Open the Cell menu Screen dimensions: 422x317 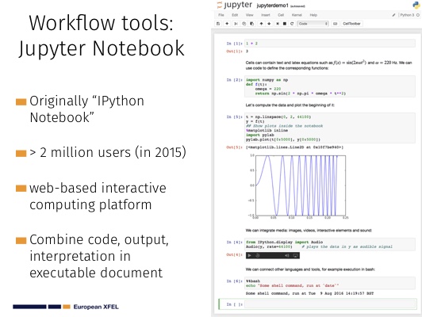[x=281, y=15]
